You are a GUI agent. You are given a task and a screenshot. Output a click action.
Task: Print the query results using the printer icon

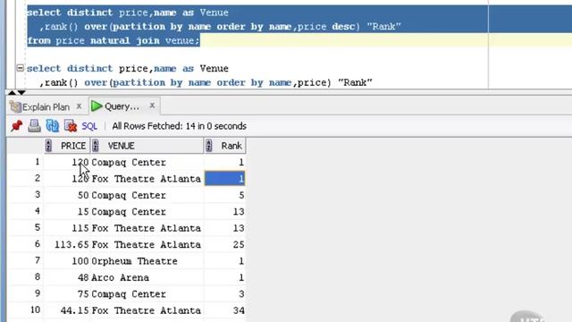(34, 126)
